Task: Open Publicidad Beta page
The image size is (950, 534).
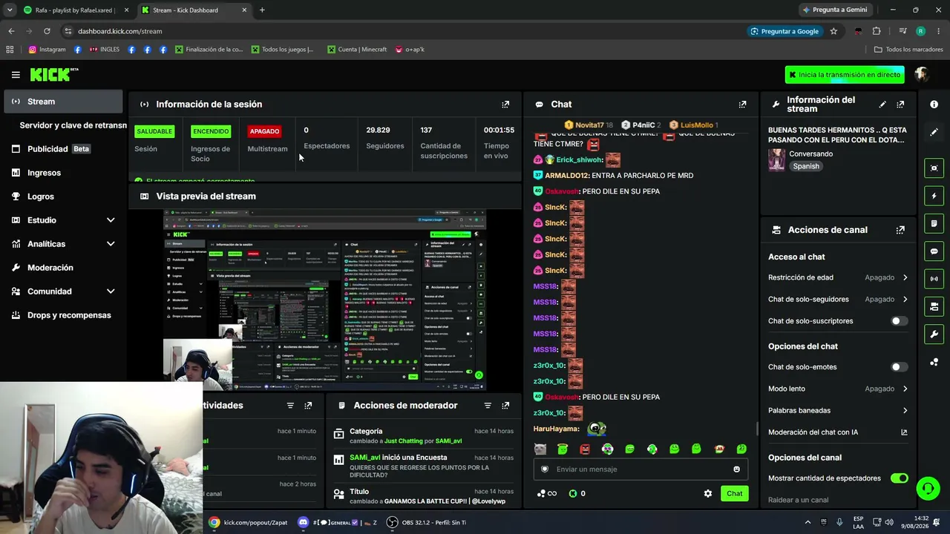Action: pos(64,149)
